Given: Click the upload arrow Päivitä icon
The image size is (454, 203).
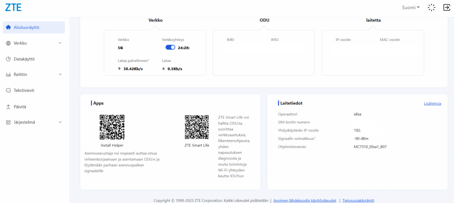Looking at the screenshot, I should pyautogui.click(x=8, y=107).
